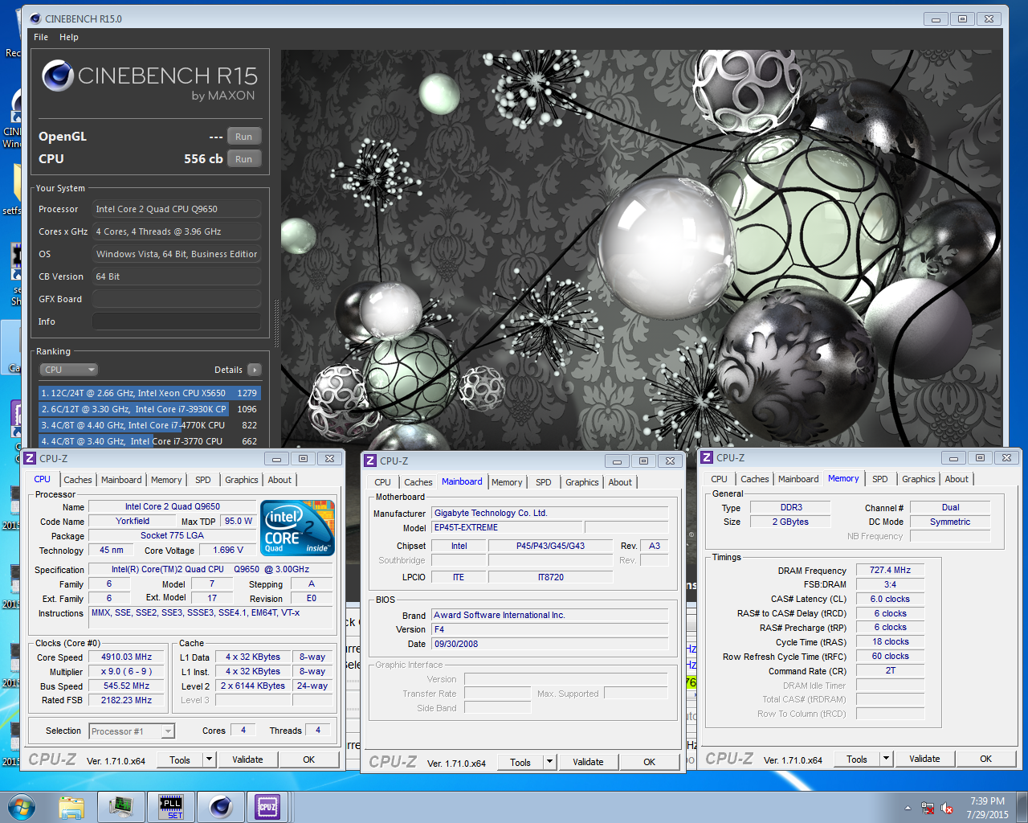Click the 556 cb CPU score
This screenshot has width=1028, height=823.
[203, 159]
